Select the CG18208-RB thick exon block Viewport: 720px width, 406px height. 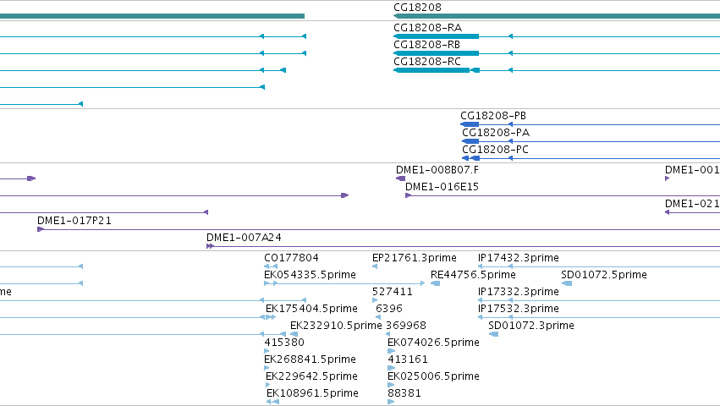(x=437, y=53)
